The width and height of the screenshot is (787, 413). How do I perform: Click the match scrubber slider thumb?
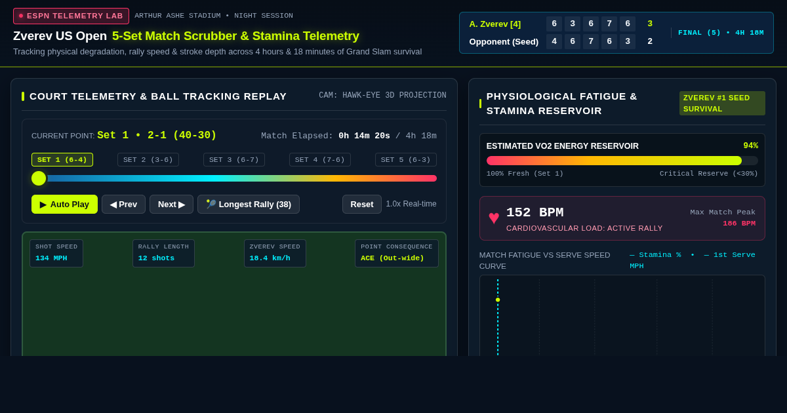pos(39,178)
